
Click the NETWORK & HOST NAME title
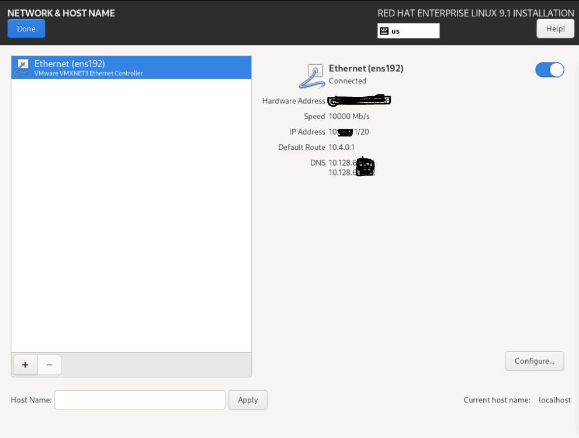tap(61, 13)
